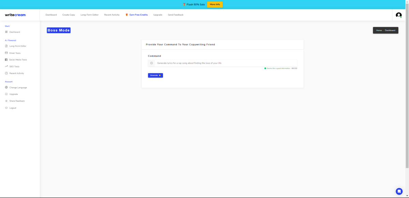The image size is (409, 198).
Task: Click the Dashboard grid icon in sidebar
Action: click(x=6, y=32)
